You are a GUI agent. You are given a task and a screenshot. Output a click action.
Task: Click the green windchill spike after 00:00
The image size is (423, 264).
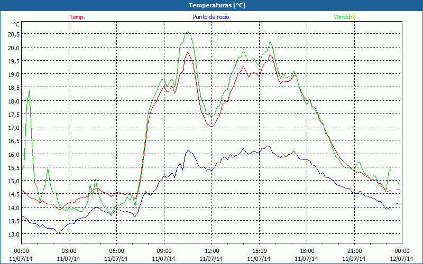pyautogui.click(x=29, y=90)
